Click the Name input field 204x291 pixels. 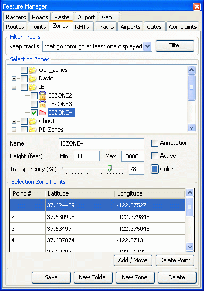pos(101,143)
